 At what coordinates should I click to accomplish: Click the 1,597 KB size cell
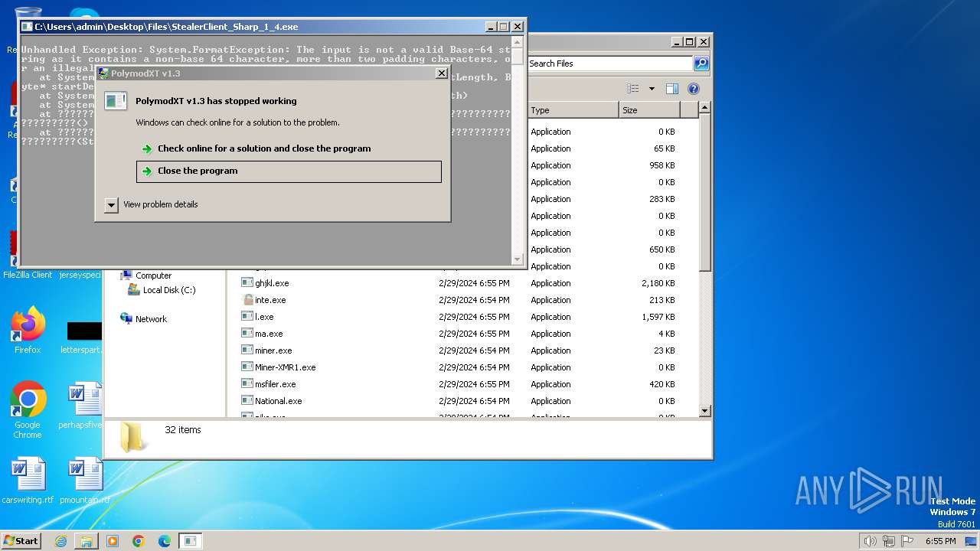click(658, 317)
